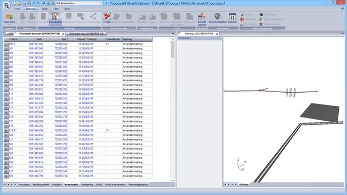Image resolution: width=347 pixels, height=195 pixels.
Task: Click the New document icon in quick access toolbar
Action: [15, 3]
